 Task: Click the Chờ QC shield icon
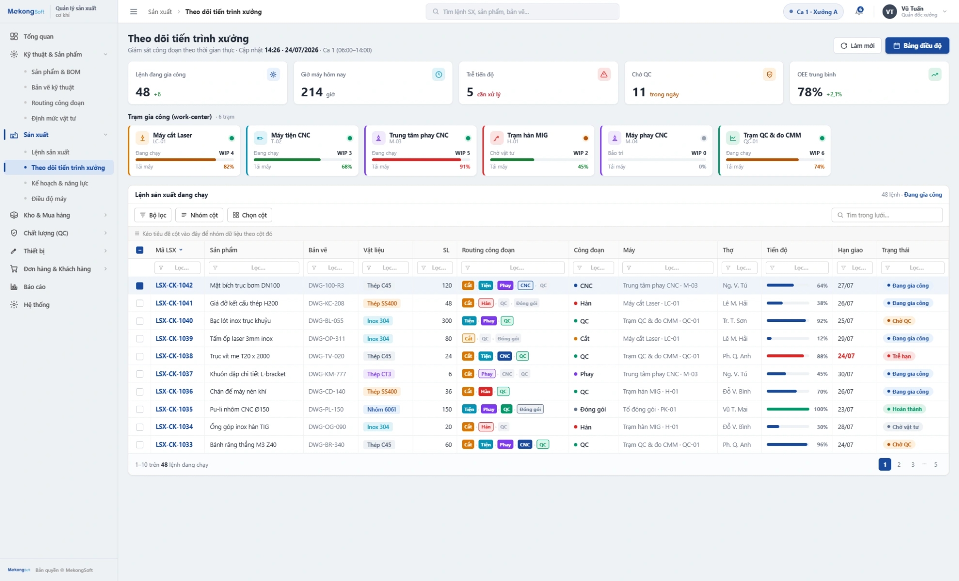coord(769,74)
